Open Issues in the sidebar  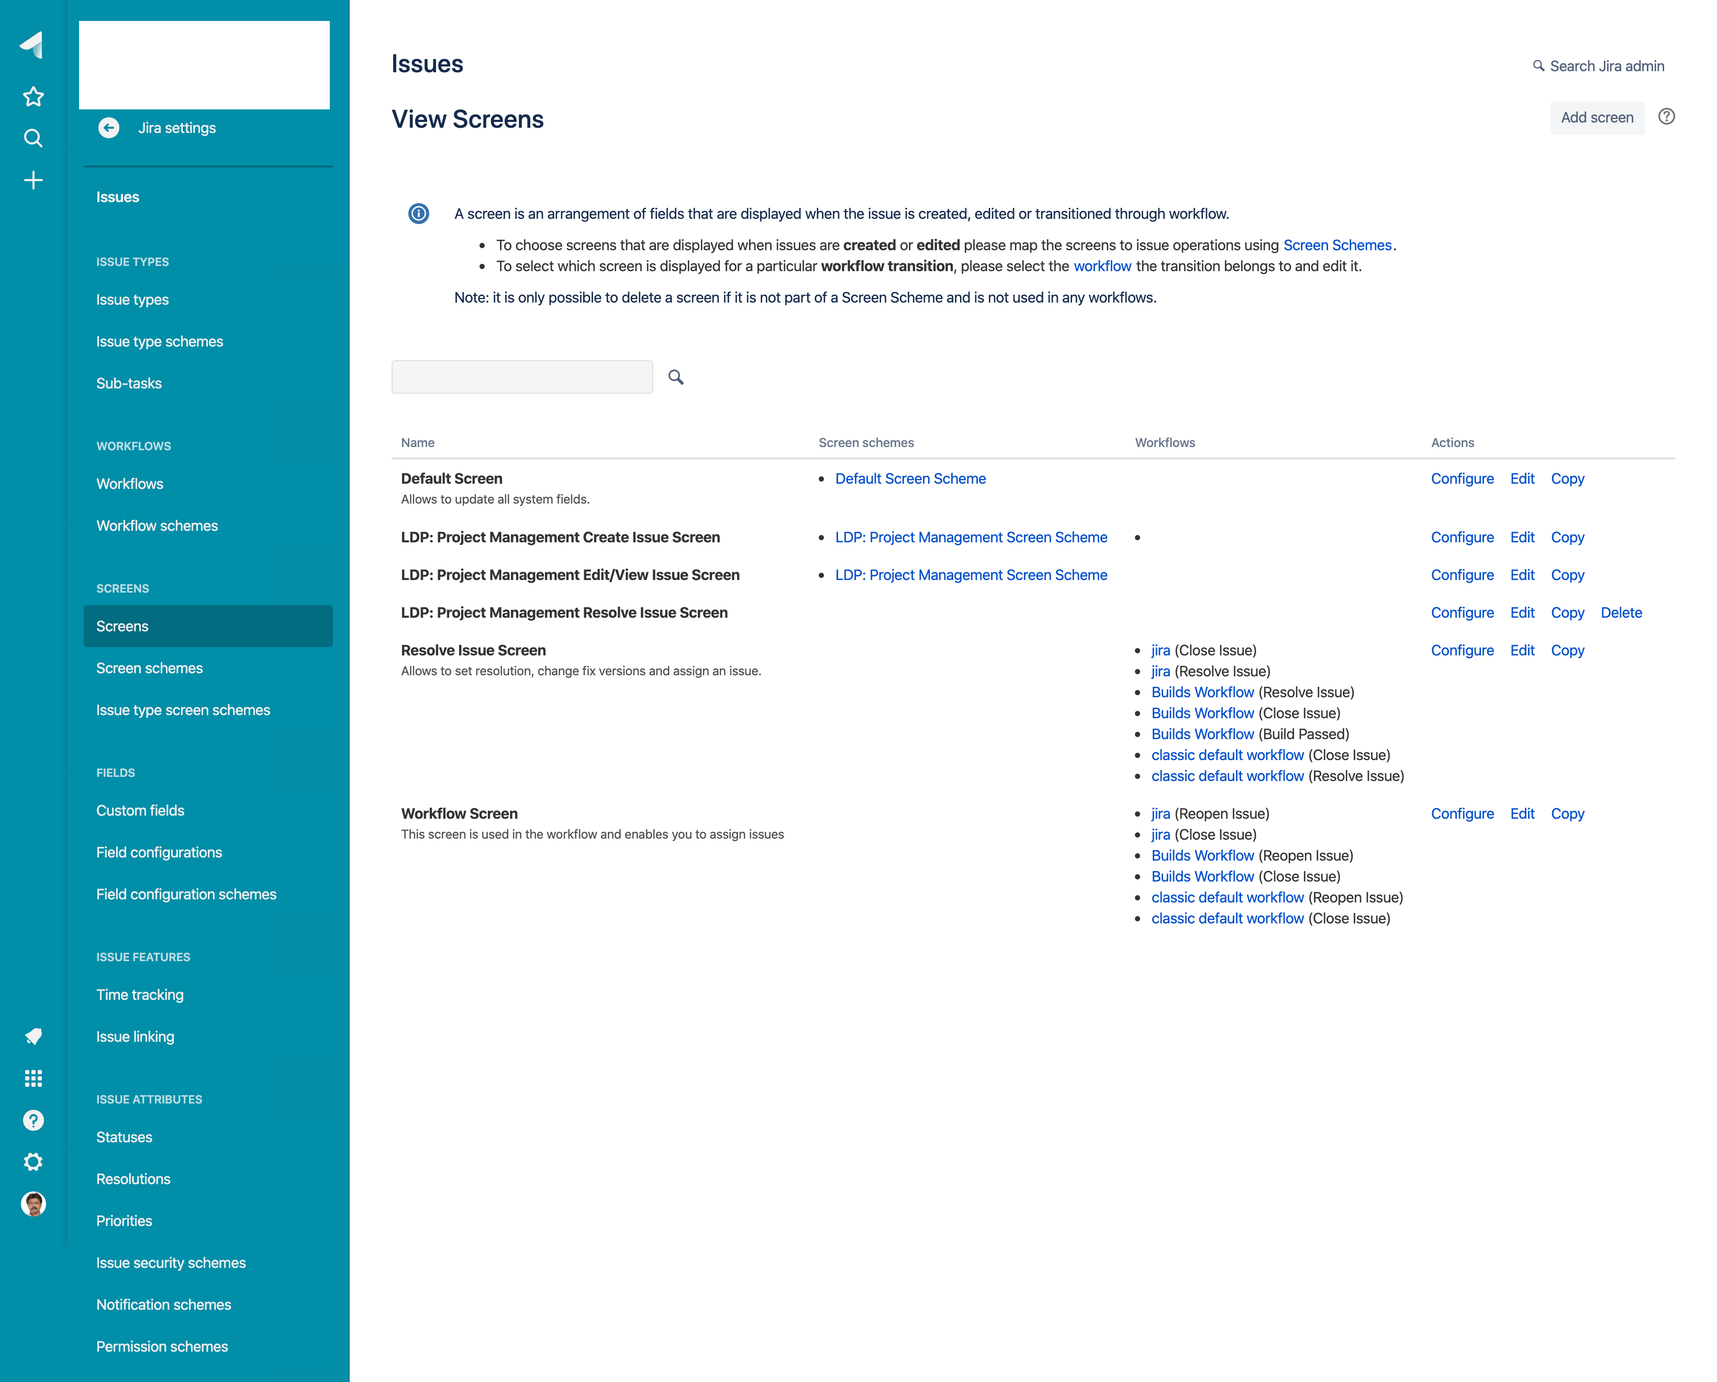(x=118, y=197)
